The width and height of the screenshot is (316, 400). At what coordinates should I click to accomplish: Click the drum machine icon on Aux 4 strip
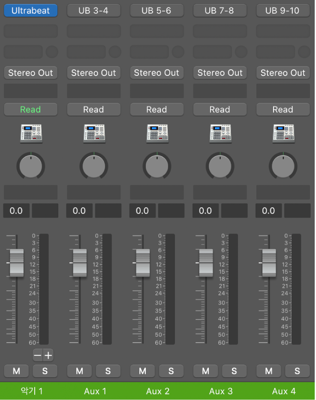tap(283, 133)
